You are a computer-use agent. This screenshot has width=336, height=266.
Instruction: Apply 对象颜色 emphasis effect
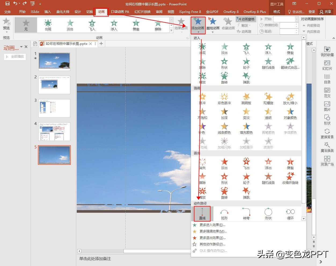point(290,114)
